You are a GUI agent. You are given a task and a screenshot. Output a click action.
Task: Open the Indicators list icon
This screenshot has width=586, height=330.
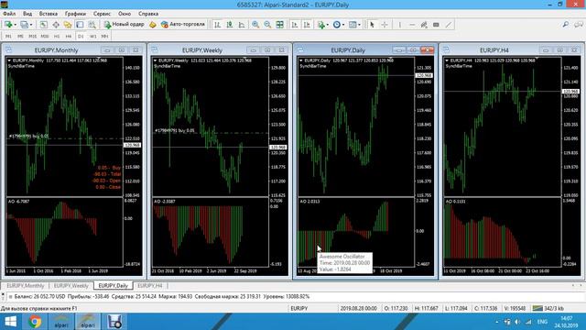click(320, 25)
